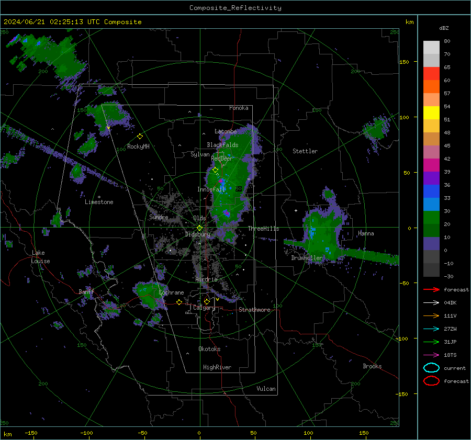Click the yellow diamond marker below Cochrane
Viewport: 471px width, 440px height.
point(179,302)
